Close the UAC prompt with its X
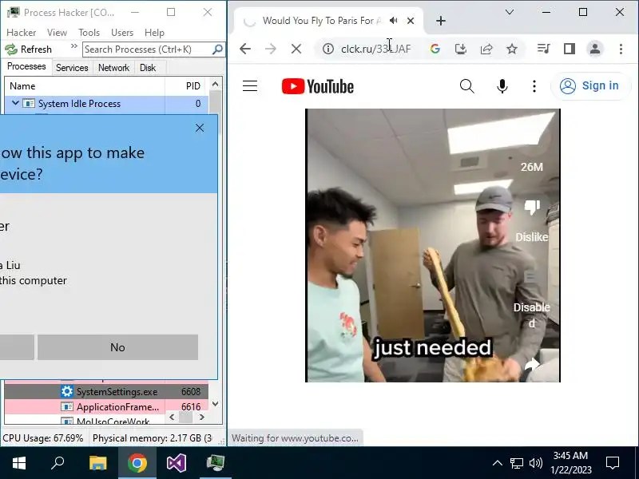The height and width of the screenshot is (479, 639). pyautogui.click(x=199, y=128)
